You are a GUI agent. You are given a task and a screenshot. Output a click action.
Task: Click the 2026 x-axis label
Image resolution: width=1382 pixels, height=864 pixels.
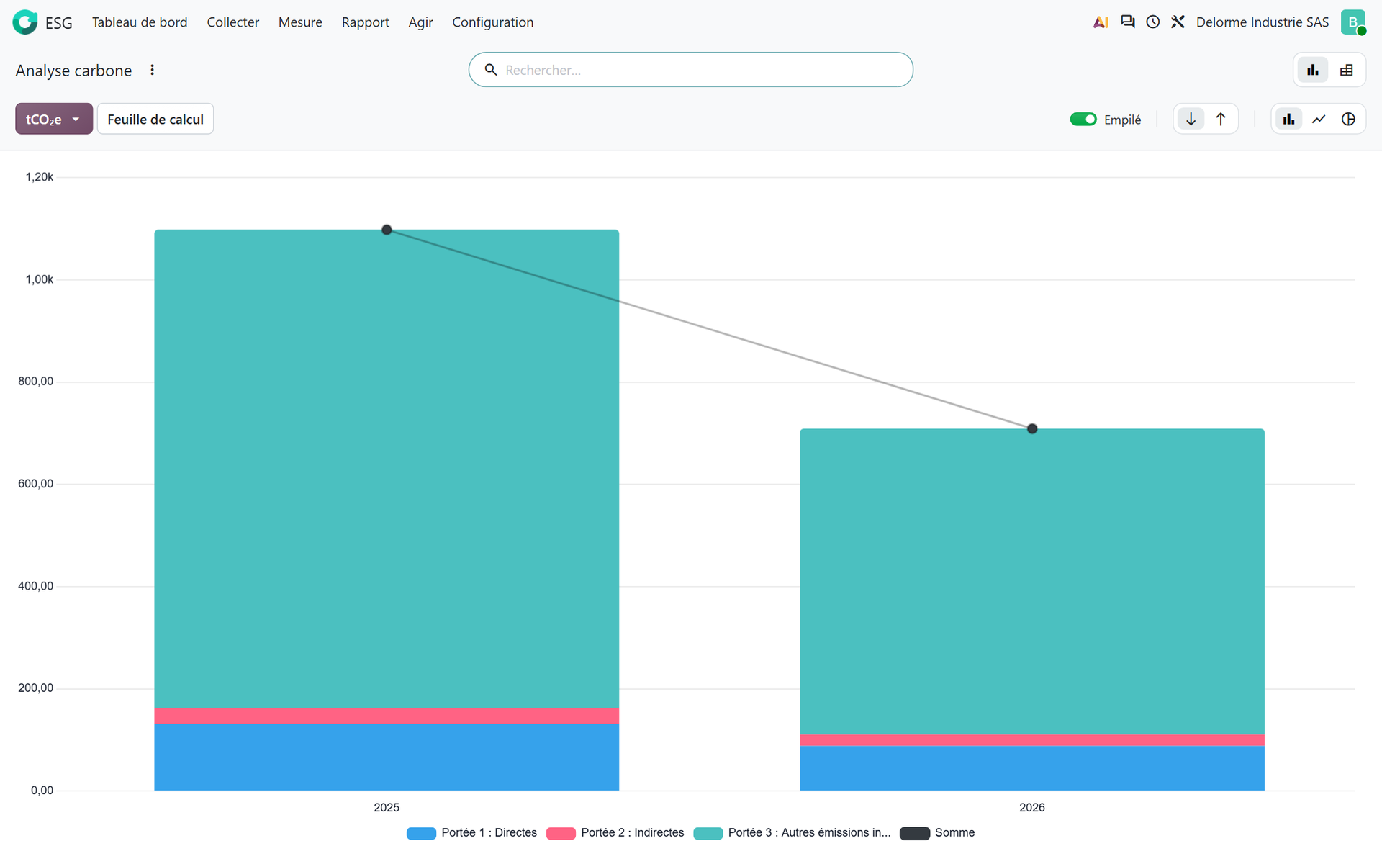coord(1032,808)
